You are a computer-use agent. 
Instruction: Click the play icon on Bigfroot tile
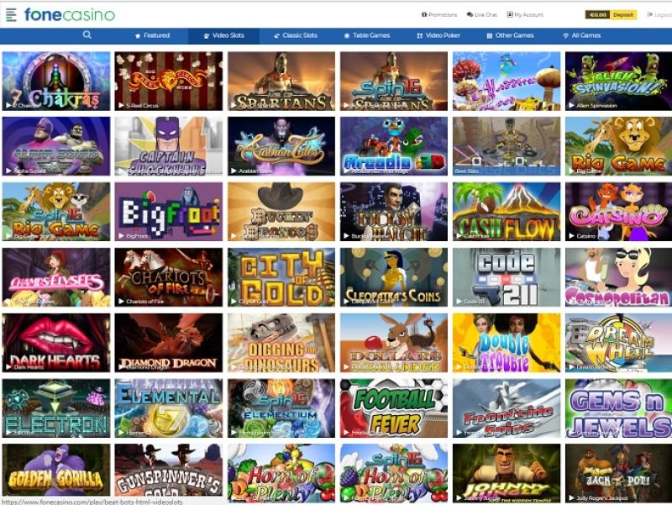[121, 236]
